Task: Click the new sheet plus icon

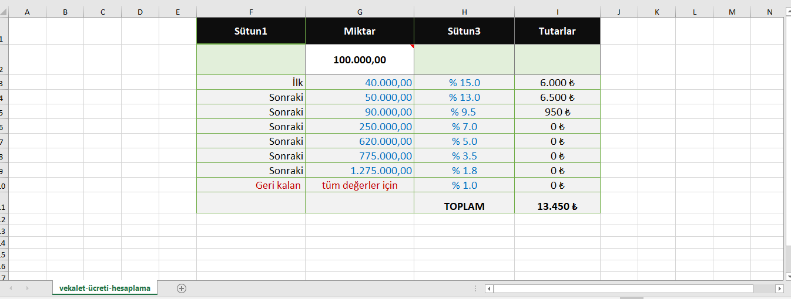Action: pos(182,288)
